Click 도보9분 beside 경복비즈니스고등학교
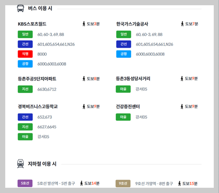 [93, 107]
